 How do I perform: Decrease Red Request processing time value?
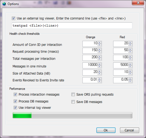pos(130,52)
